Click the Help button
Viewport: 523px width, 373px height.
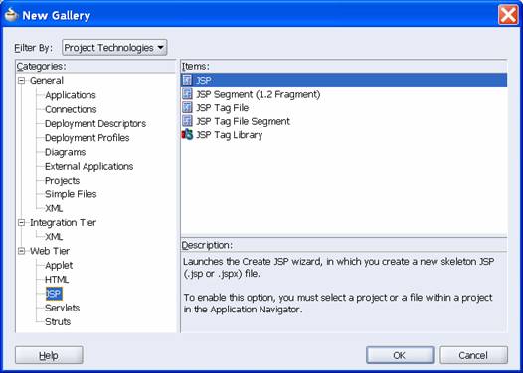click(49, 355)
